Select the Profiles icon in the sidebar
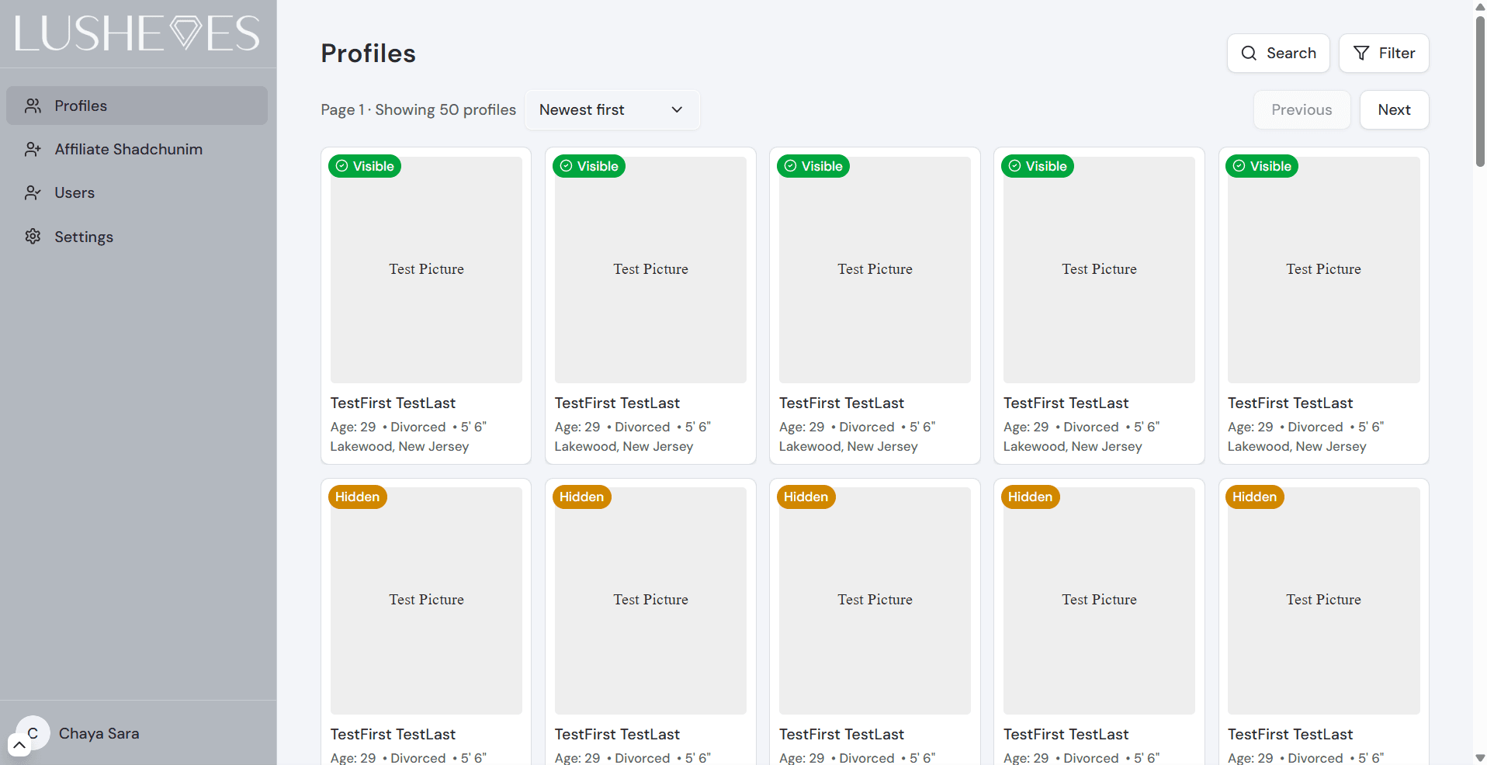 tap(33, 106)
